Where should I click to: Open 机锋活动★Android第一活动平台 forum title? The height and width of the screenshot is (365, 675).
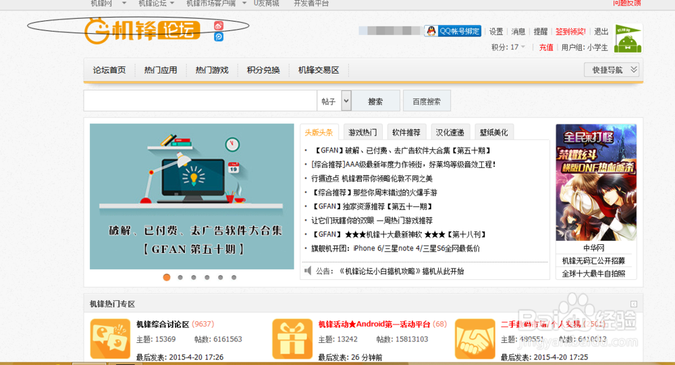pyautogui.click(x=374, y=324)
